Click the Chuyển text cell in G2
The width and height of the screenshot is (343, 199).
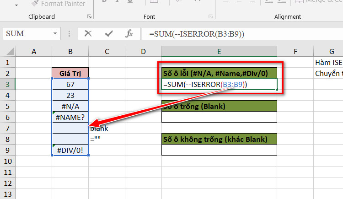[328, 73]
